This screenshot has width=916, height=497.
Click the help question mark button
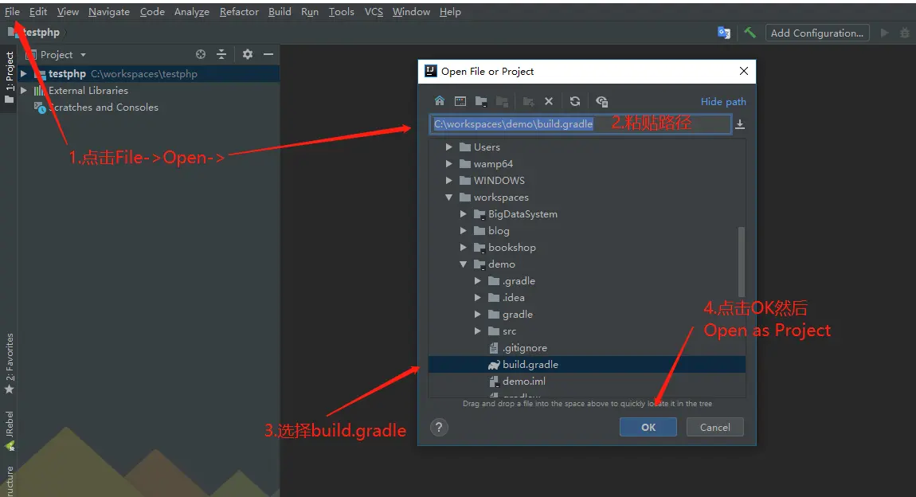tap(439, 427)
